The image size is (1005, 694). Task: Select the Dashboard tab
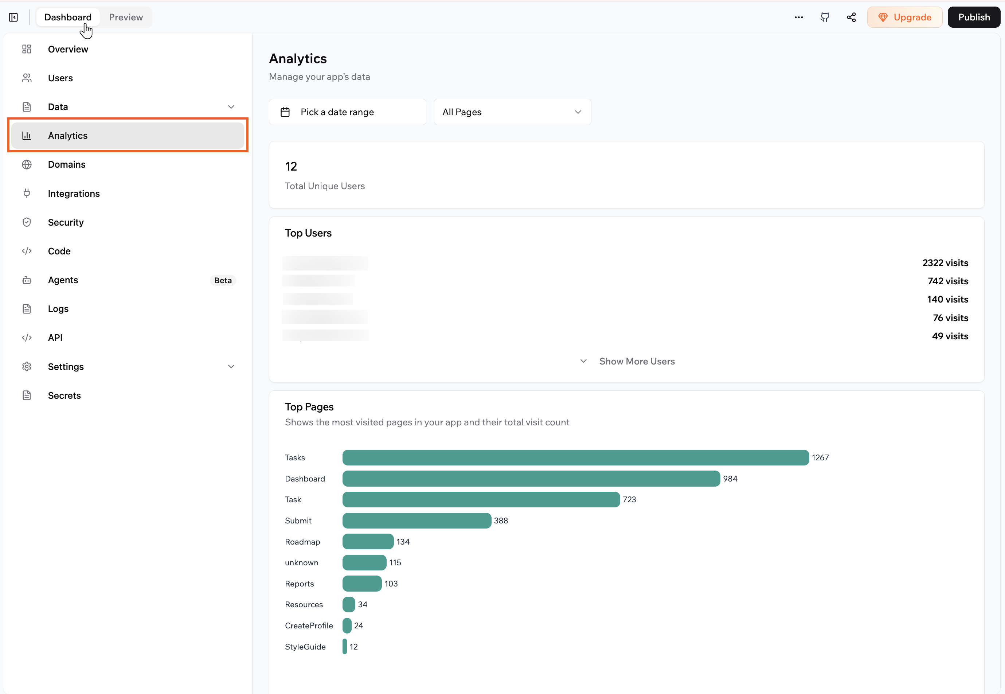point(68,17)
